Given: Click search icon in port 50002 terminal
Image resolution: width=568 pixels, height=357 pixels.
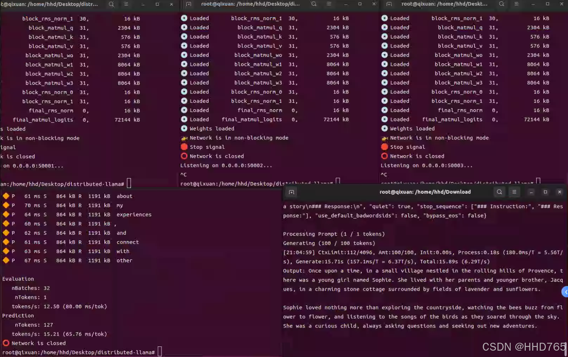Looking at the screenshot, I should coord(314,4).
